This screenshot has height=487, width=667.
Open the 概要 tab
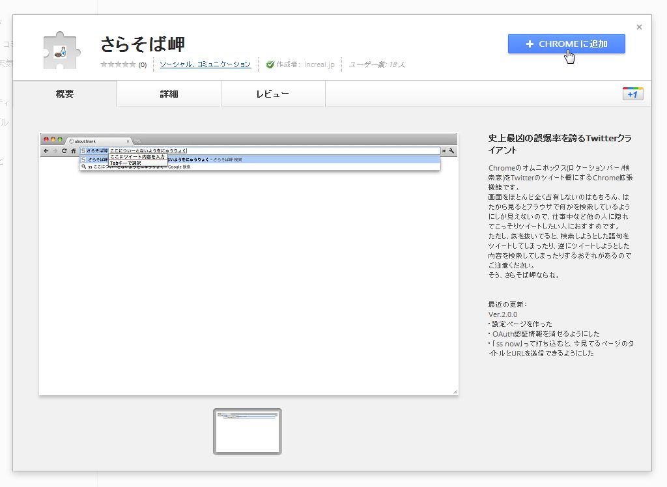pyautogui.click(x=64, y=94)
